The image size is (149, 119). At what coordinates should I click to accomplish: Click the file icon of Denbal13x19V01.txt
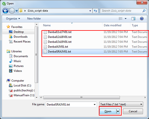coord(45,42)
